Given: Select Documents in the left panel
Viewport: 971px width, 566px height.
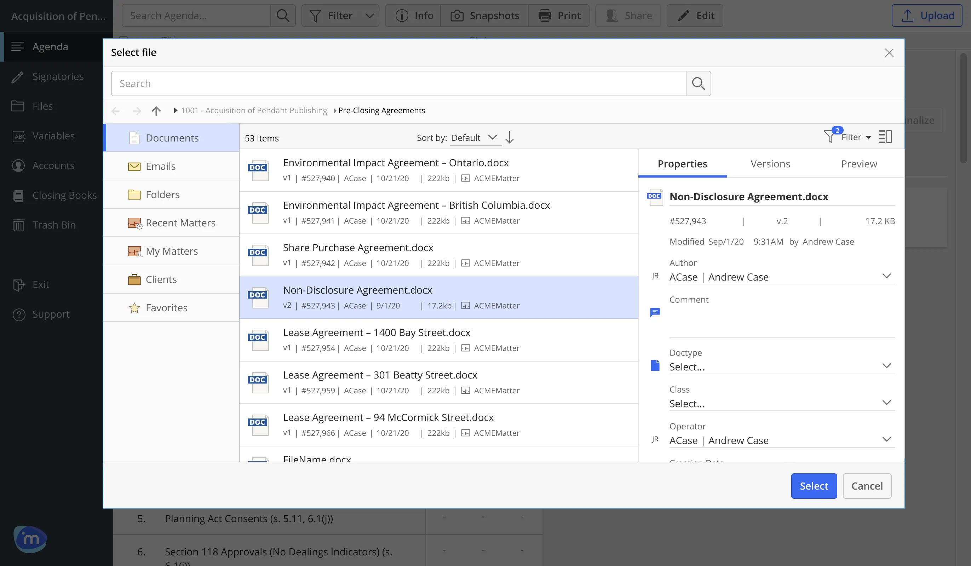Looking at the screenshot, I should 172,138.
